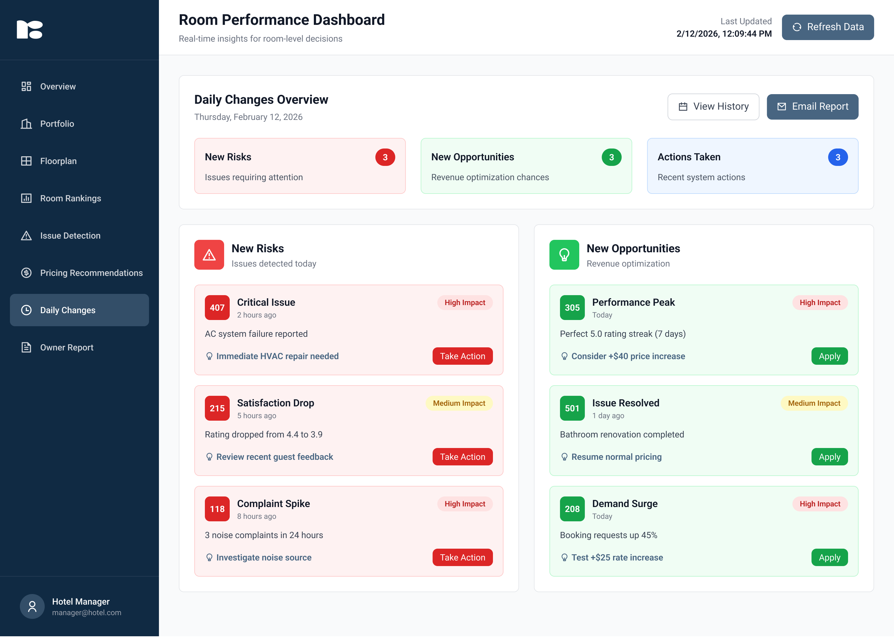Take Action on room 407 critical issue
894x640 pixels.
click(462, 356)
